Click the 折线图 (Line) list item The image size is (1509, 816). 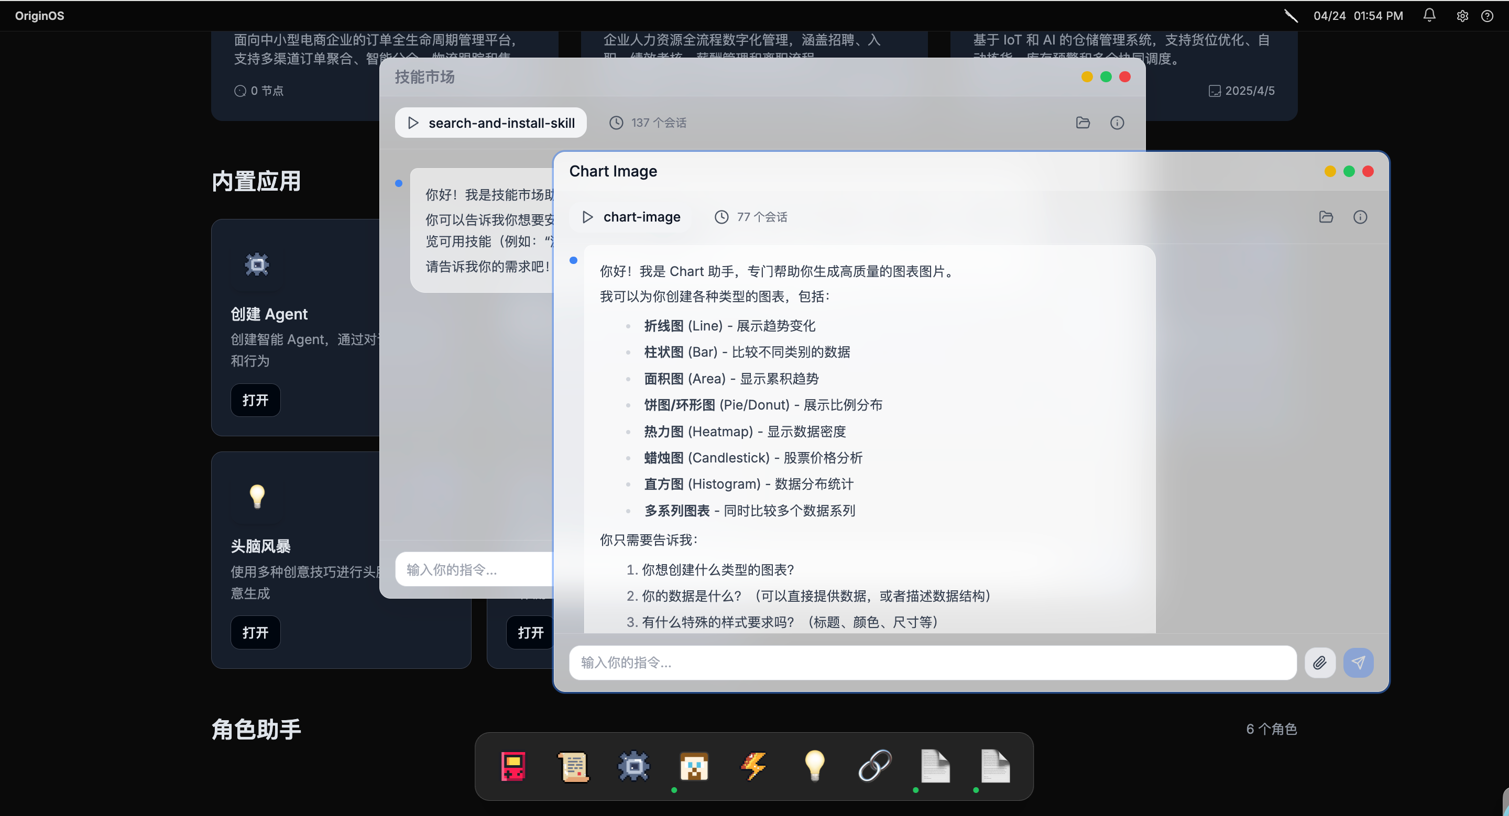tap(729, 326)
